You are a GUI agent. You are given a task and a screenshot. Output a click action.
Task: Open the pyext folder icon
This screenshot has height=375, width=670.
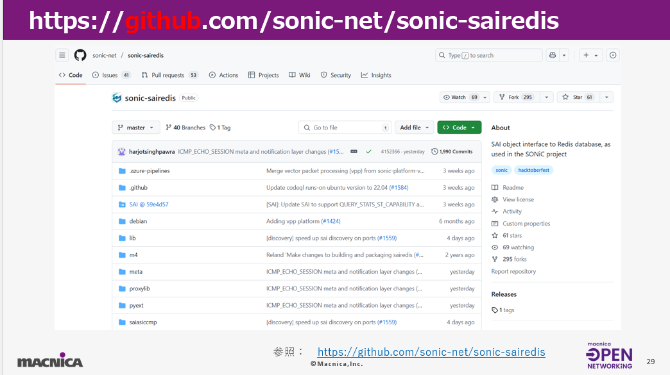pyautogui.click(x=122, y=306)
